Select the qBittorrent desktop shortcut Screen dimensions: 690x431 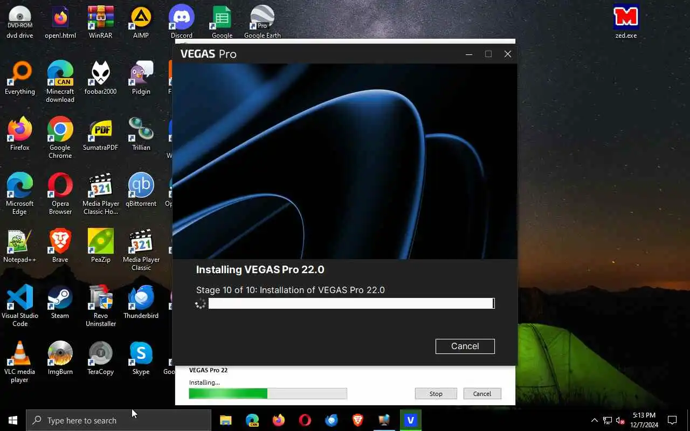coord(141,191)
